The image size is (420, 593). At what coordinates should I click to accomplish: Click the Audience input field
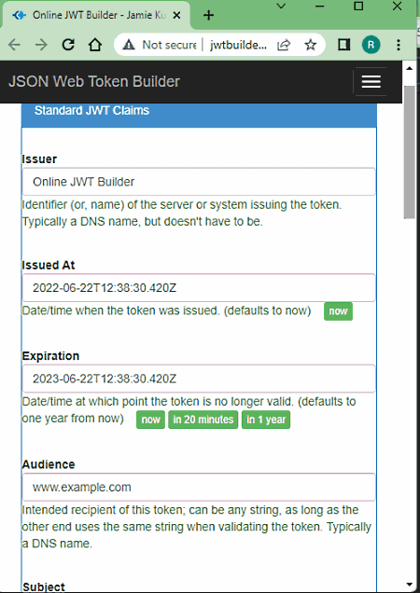pos(199,487)
